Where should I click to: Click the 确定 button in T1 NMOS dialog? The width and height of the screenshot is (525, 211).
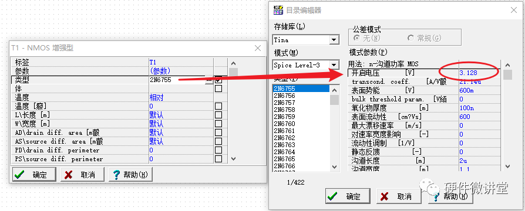(x=34, y=175)
